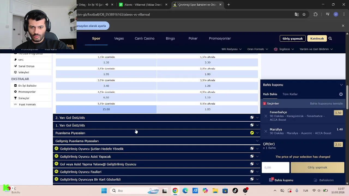
Task: Click the stake amount input field
Action: [276, 167]
